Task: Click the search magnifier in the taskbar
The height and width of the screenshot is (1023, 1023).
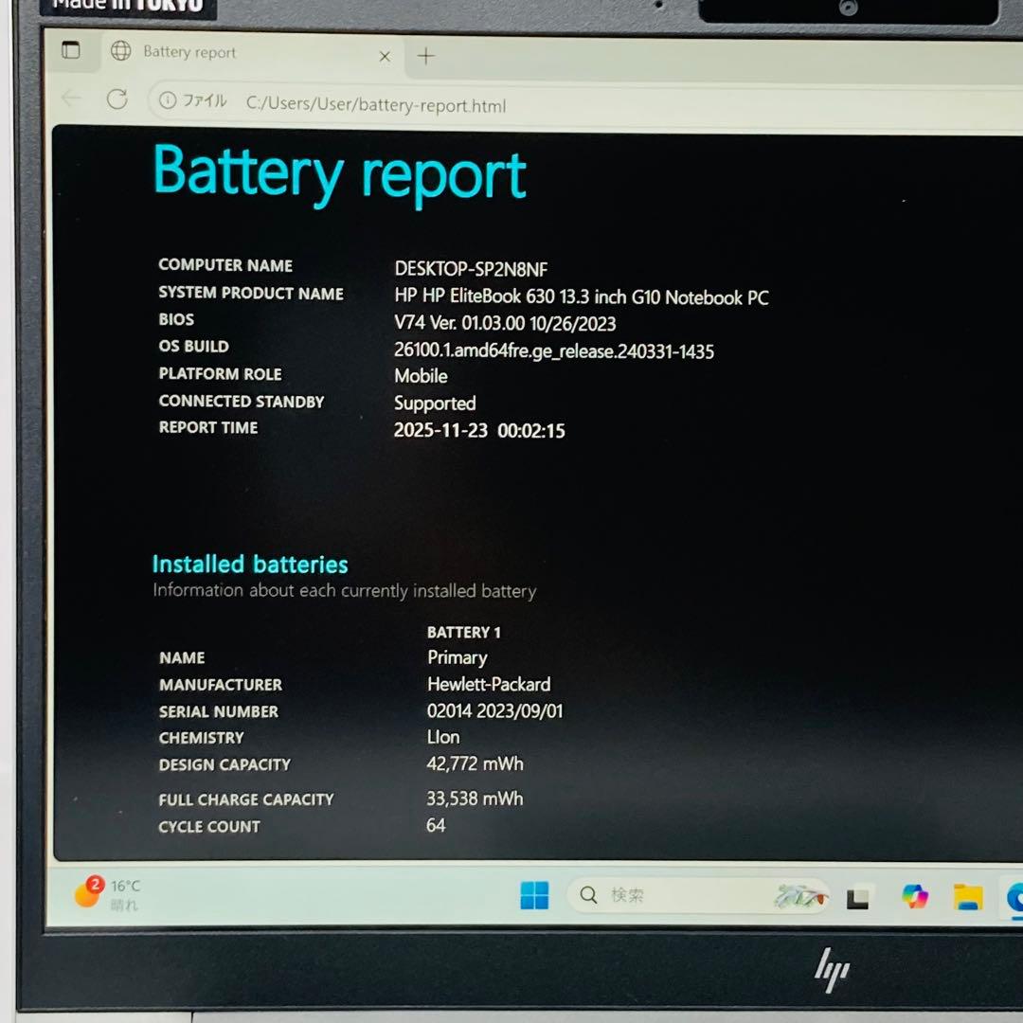Action: tap(588, 894)
